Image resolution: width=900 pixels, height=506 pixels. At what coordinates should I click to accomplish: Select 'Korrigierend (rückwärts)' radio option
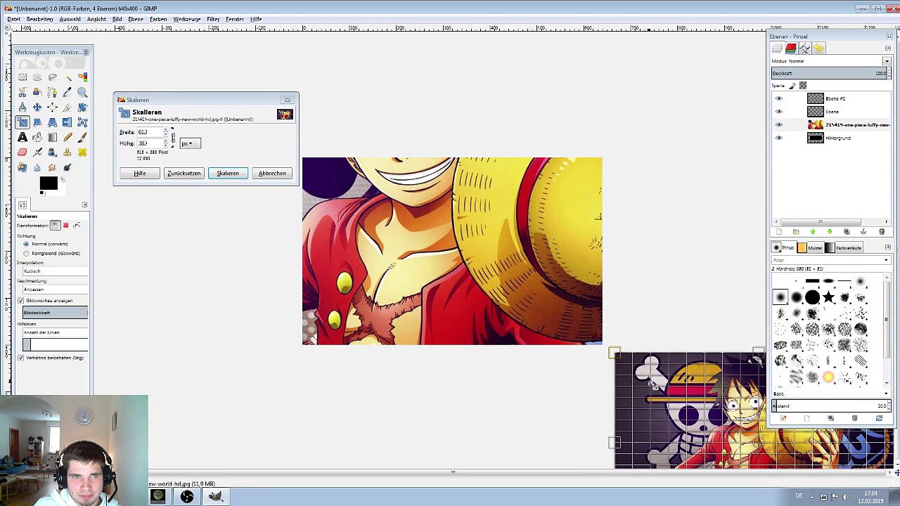coord(27,253)
